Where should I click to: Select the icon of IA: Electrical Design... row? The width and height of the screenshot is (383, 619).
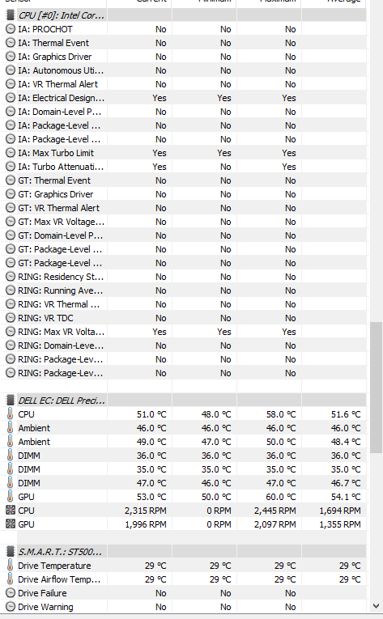[x=11, y=98]
